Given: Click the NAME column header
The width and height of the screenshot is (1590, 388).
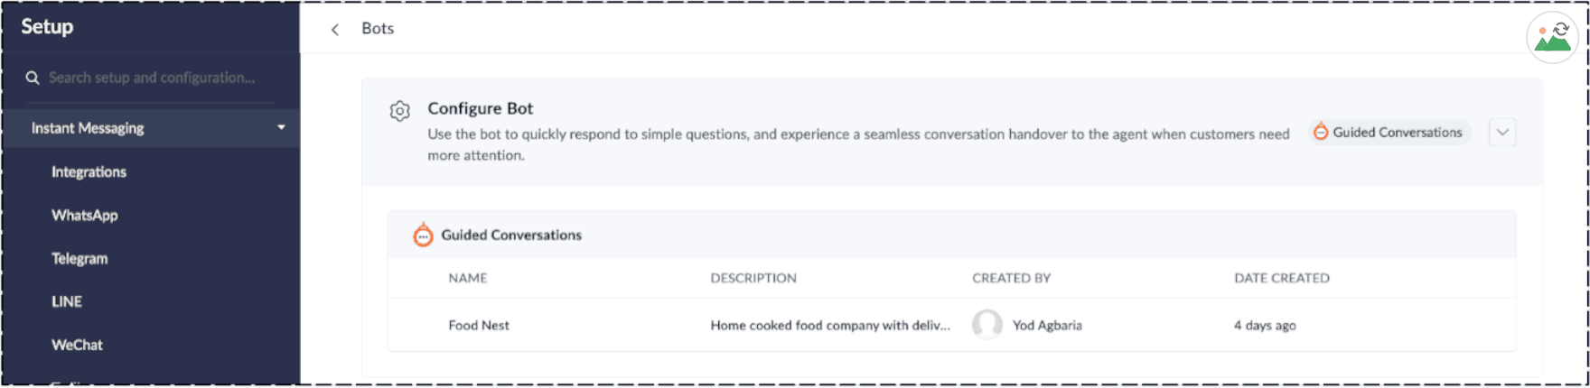Looking at the screenshot, I should click(x=468, y=278).
